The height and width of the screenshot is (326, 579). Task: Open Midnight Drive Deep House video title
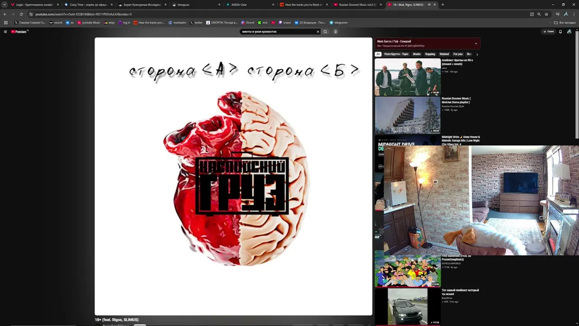461,140
